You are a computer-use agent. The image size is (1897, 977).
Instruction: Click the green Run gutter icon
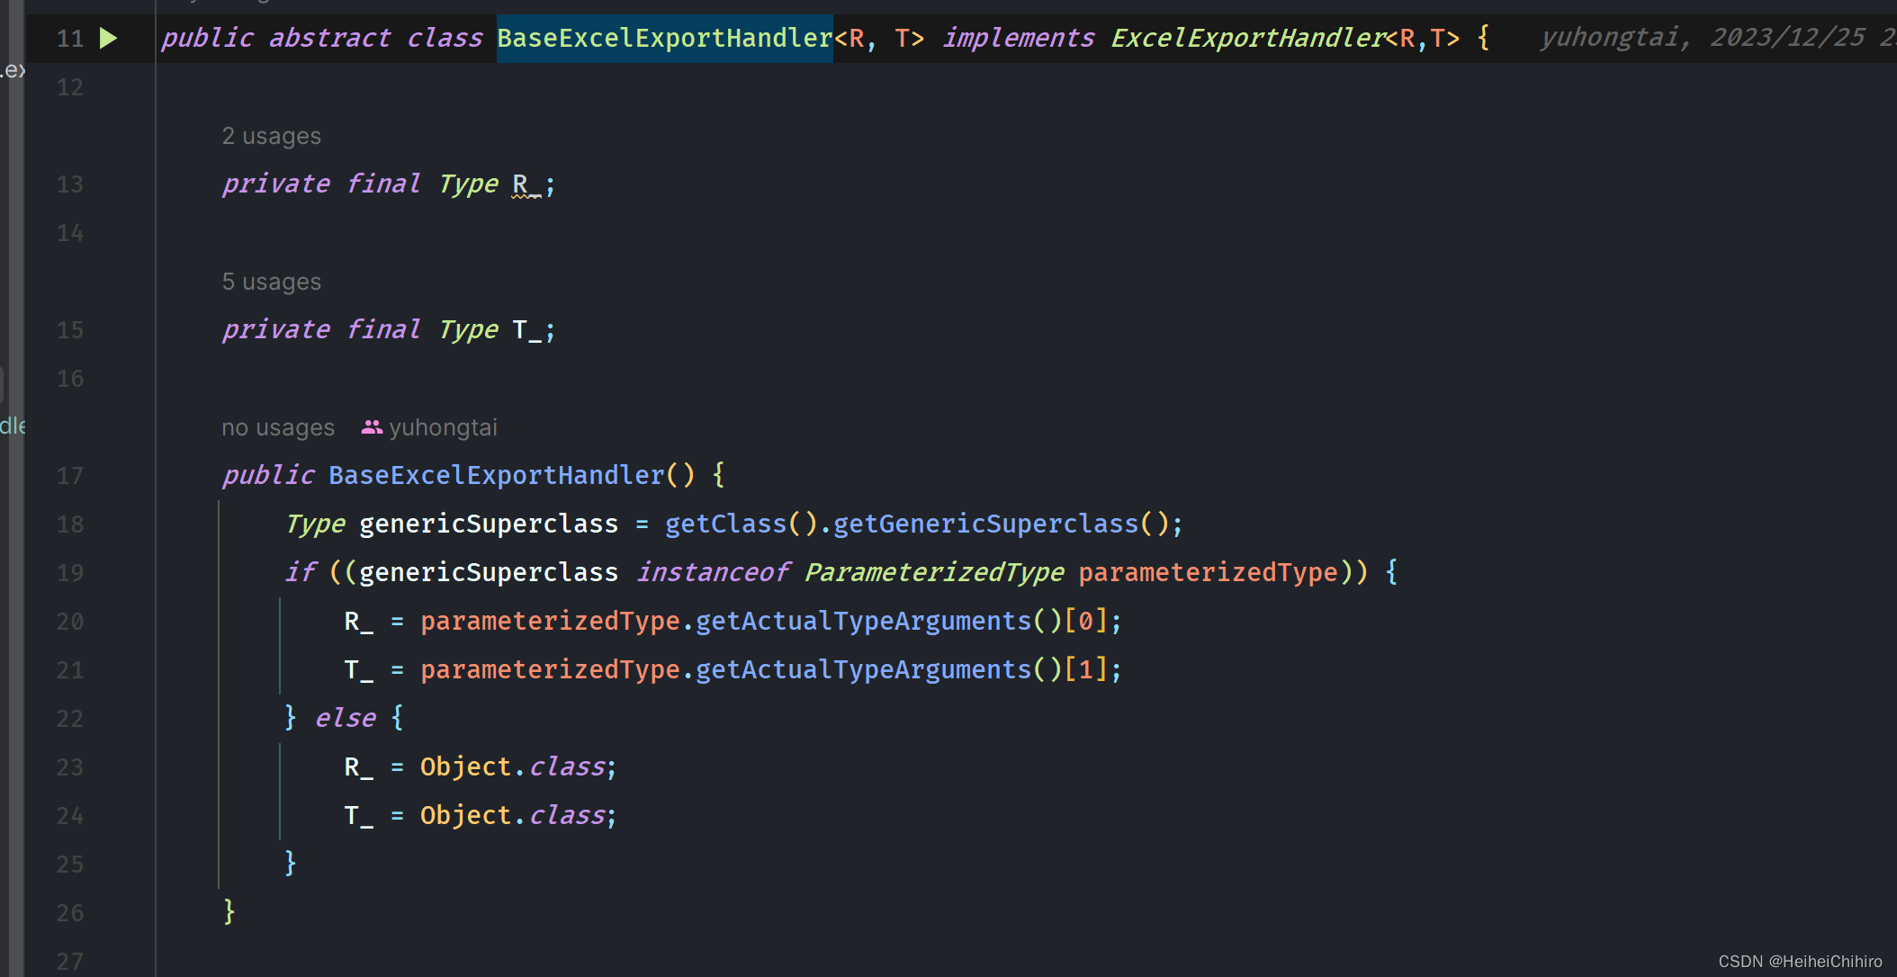click(109, 39)
